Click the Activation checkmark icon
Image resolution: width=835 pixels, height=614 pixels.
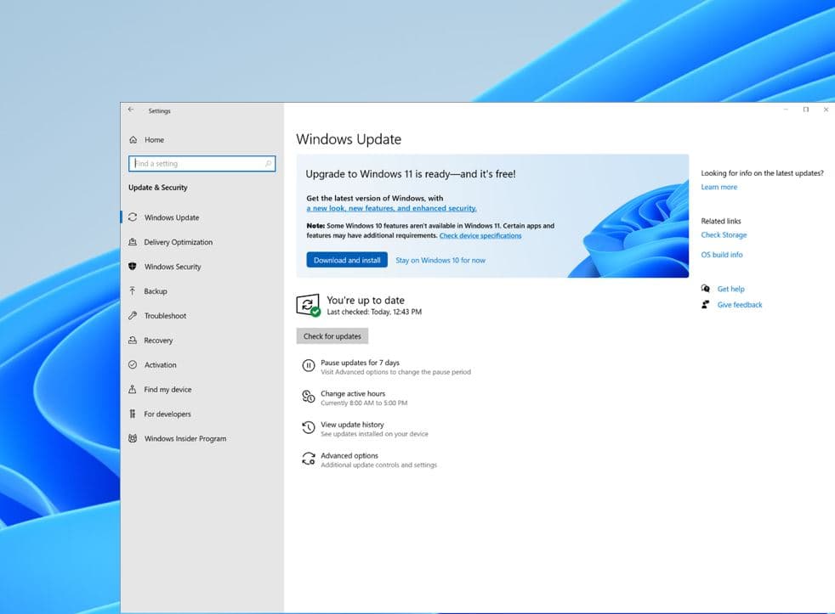133,364
